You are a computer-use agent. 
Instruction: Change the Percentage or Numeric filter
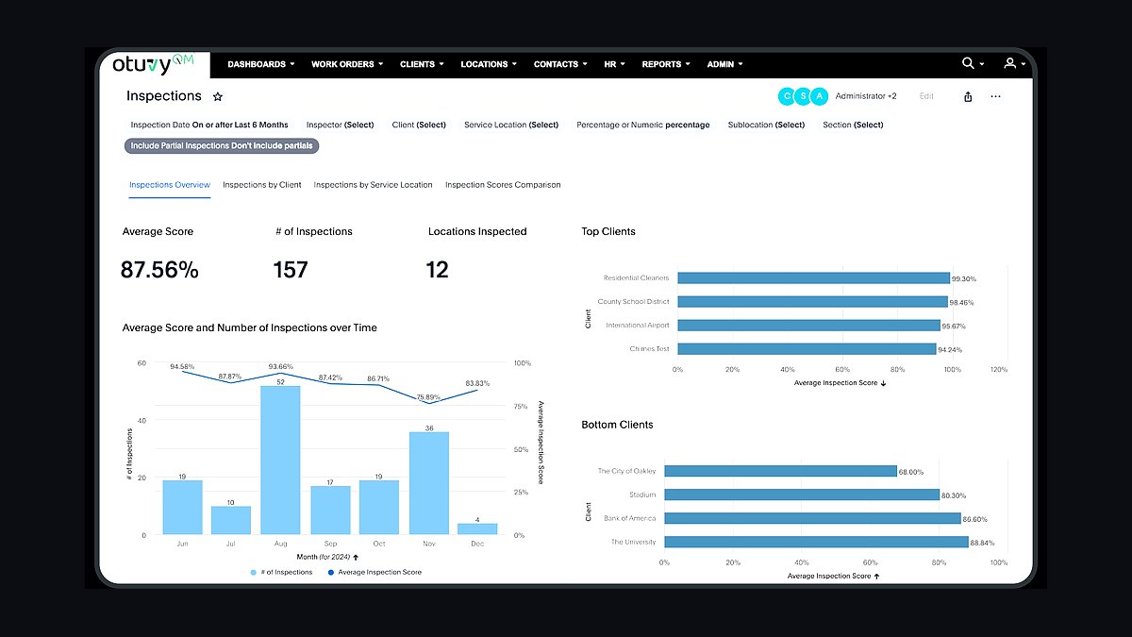[643, 125]
